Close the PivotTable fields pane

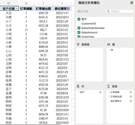132,3
